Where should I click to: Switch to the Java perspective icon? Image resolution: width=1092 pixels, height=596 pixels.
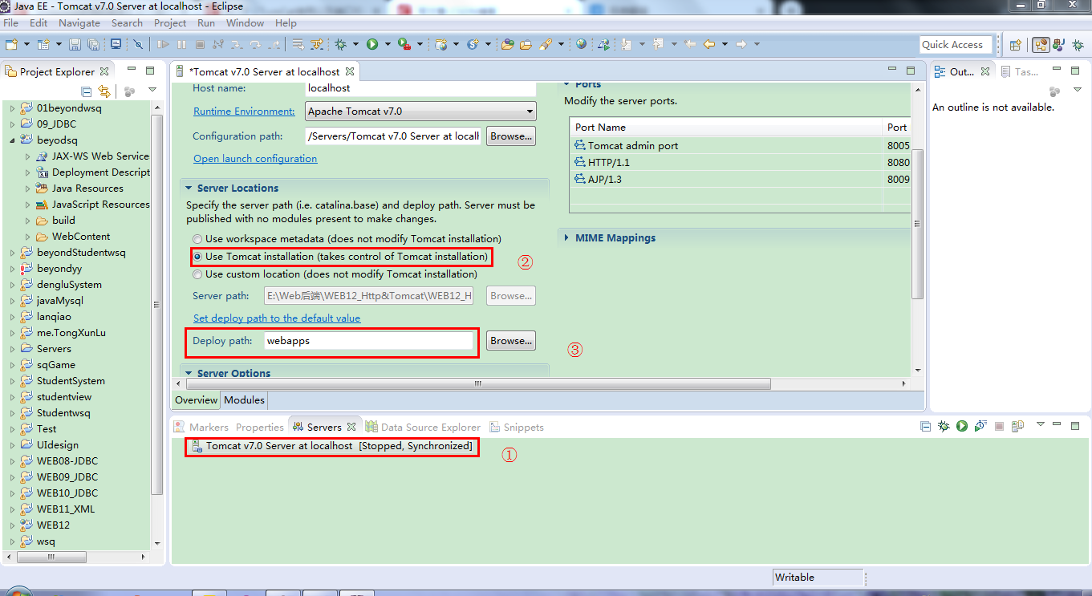tap(1058, 45)
